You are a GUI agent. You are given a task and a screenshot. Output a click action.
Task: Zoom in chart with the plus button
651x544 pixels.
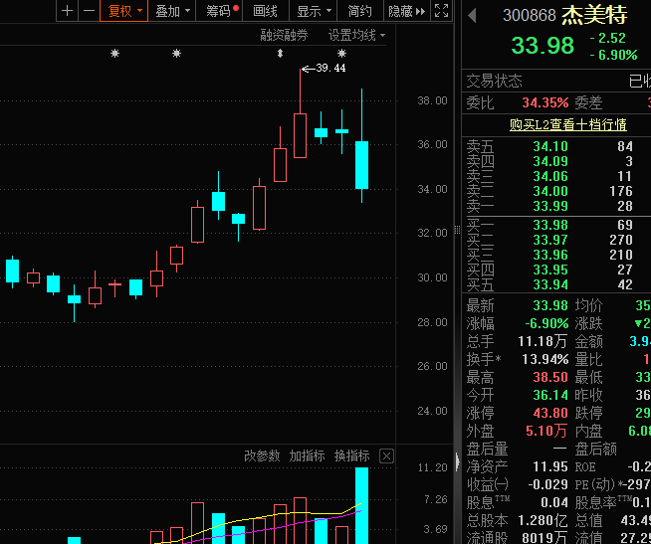[67, 11]
